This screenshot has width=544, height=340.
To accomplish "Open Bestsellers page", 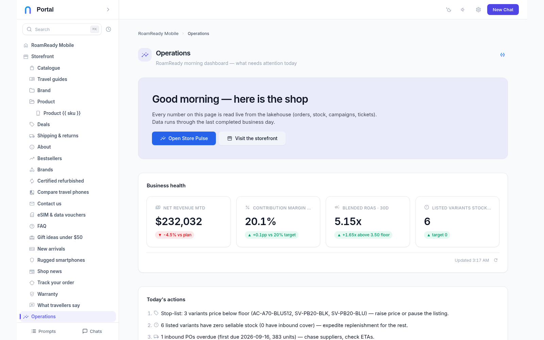I will tap(71, 158).
